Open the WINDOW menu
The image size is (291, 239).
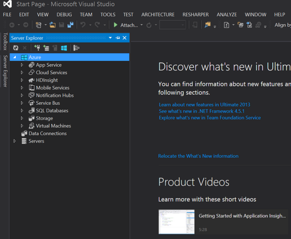[256, 15]
